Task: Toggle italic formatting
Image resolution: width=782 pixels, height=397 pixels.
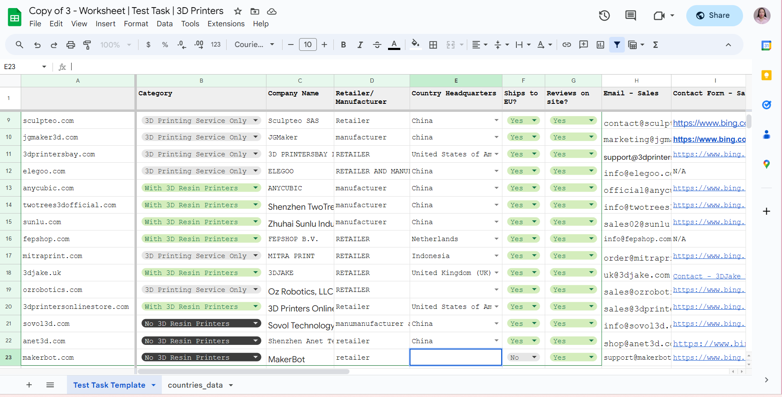Action: 360,44
